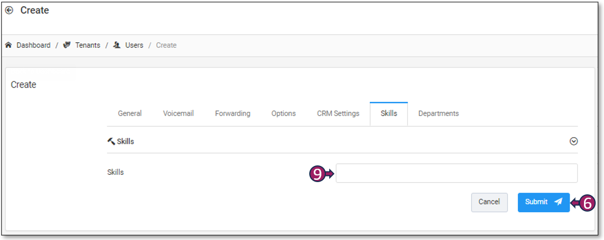Open the CRM Settings tab

[x=338, y=114]
